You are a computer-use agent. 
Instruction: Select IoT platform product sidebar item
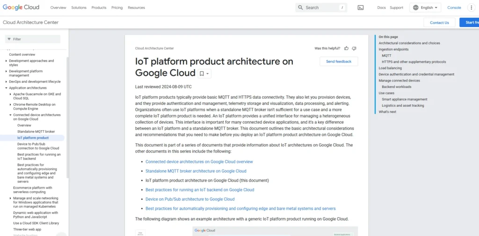click(x=33, y=138)
